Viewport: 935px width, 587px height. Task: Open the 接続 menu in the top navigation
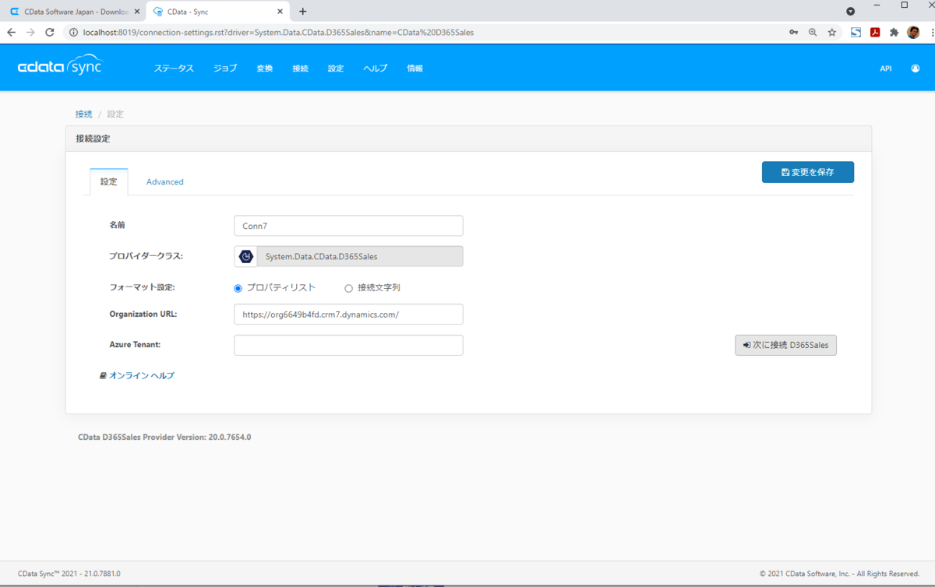(300, 69)
